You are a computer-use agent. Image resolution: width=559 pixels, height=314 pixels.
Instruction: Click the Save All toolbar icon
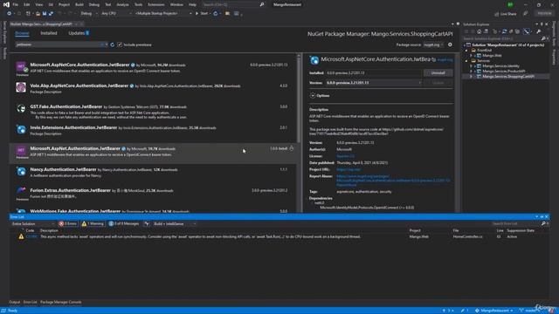[51, 14]
